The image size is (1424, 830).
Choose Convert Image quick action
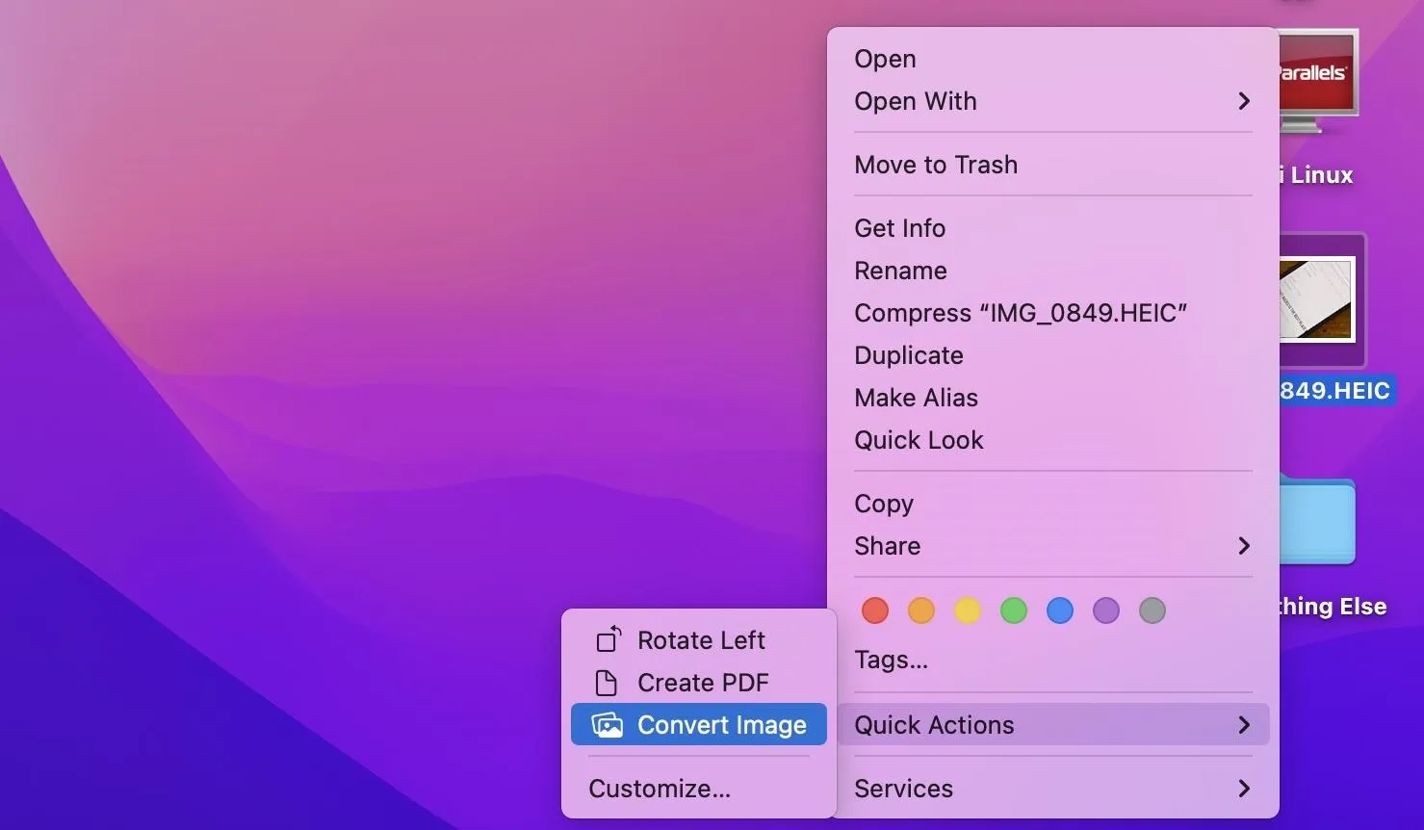point(699,725)
